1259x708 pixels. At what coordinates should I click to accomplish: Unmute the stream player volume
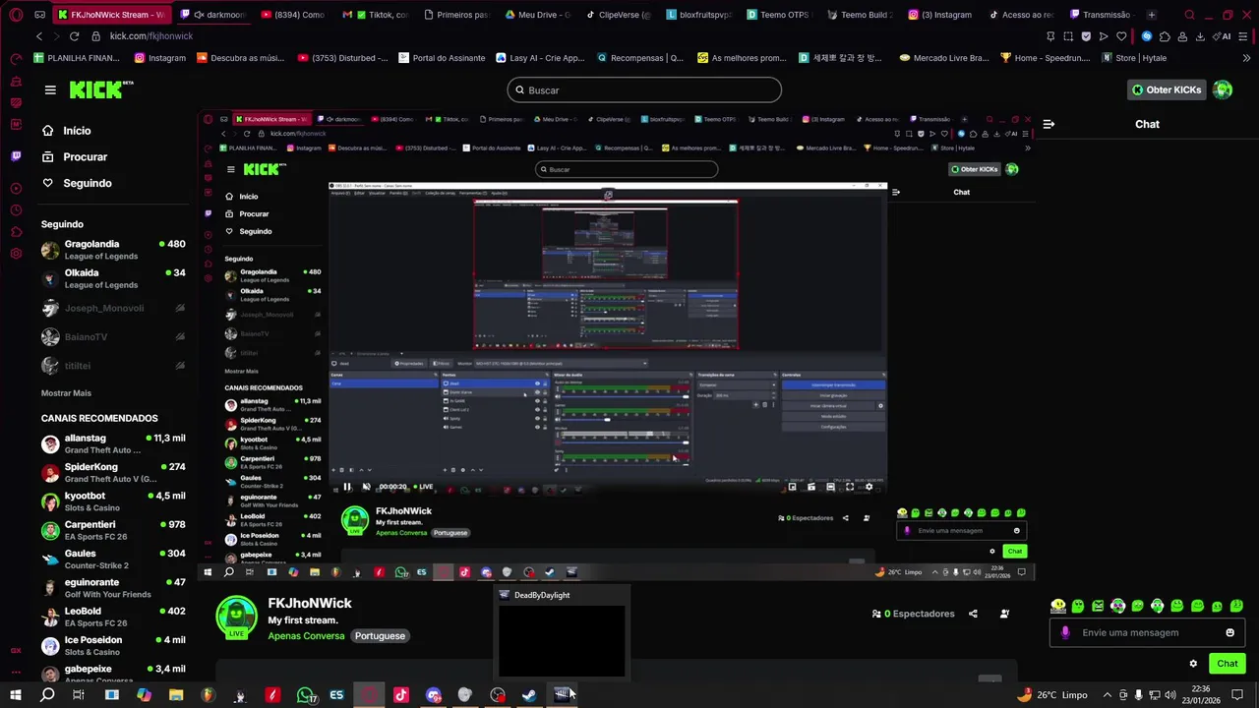366,487
